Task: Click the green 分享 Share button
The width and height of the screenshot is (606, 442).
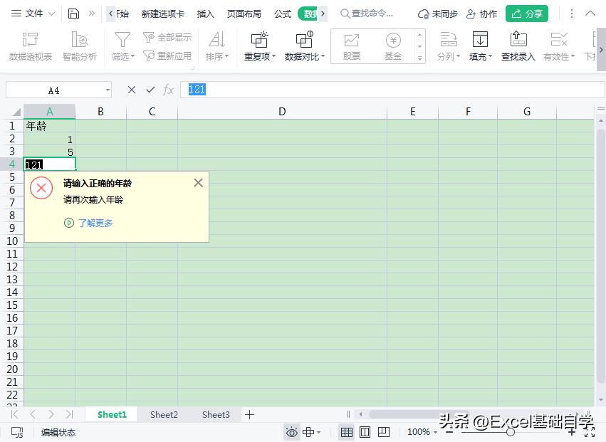Action: click(526, 13)
